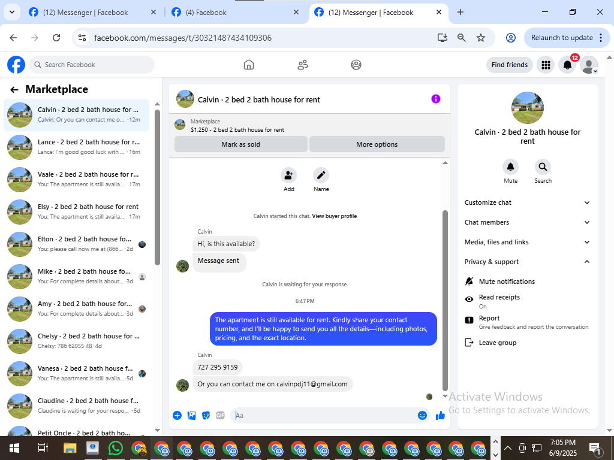Image resolution: width=614 pixels, height=460 pixels.
Task: Open Chelsy conversation in chat list
Action: point(76,341)
